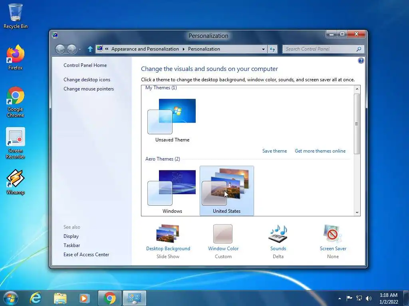The image size is (409, 306).
Task: Open Window Color swatch
Action: click(x=223, y=233)
